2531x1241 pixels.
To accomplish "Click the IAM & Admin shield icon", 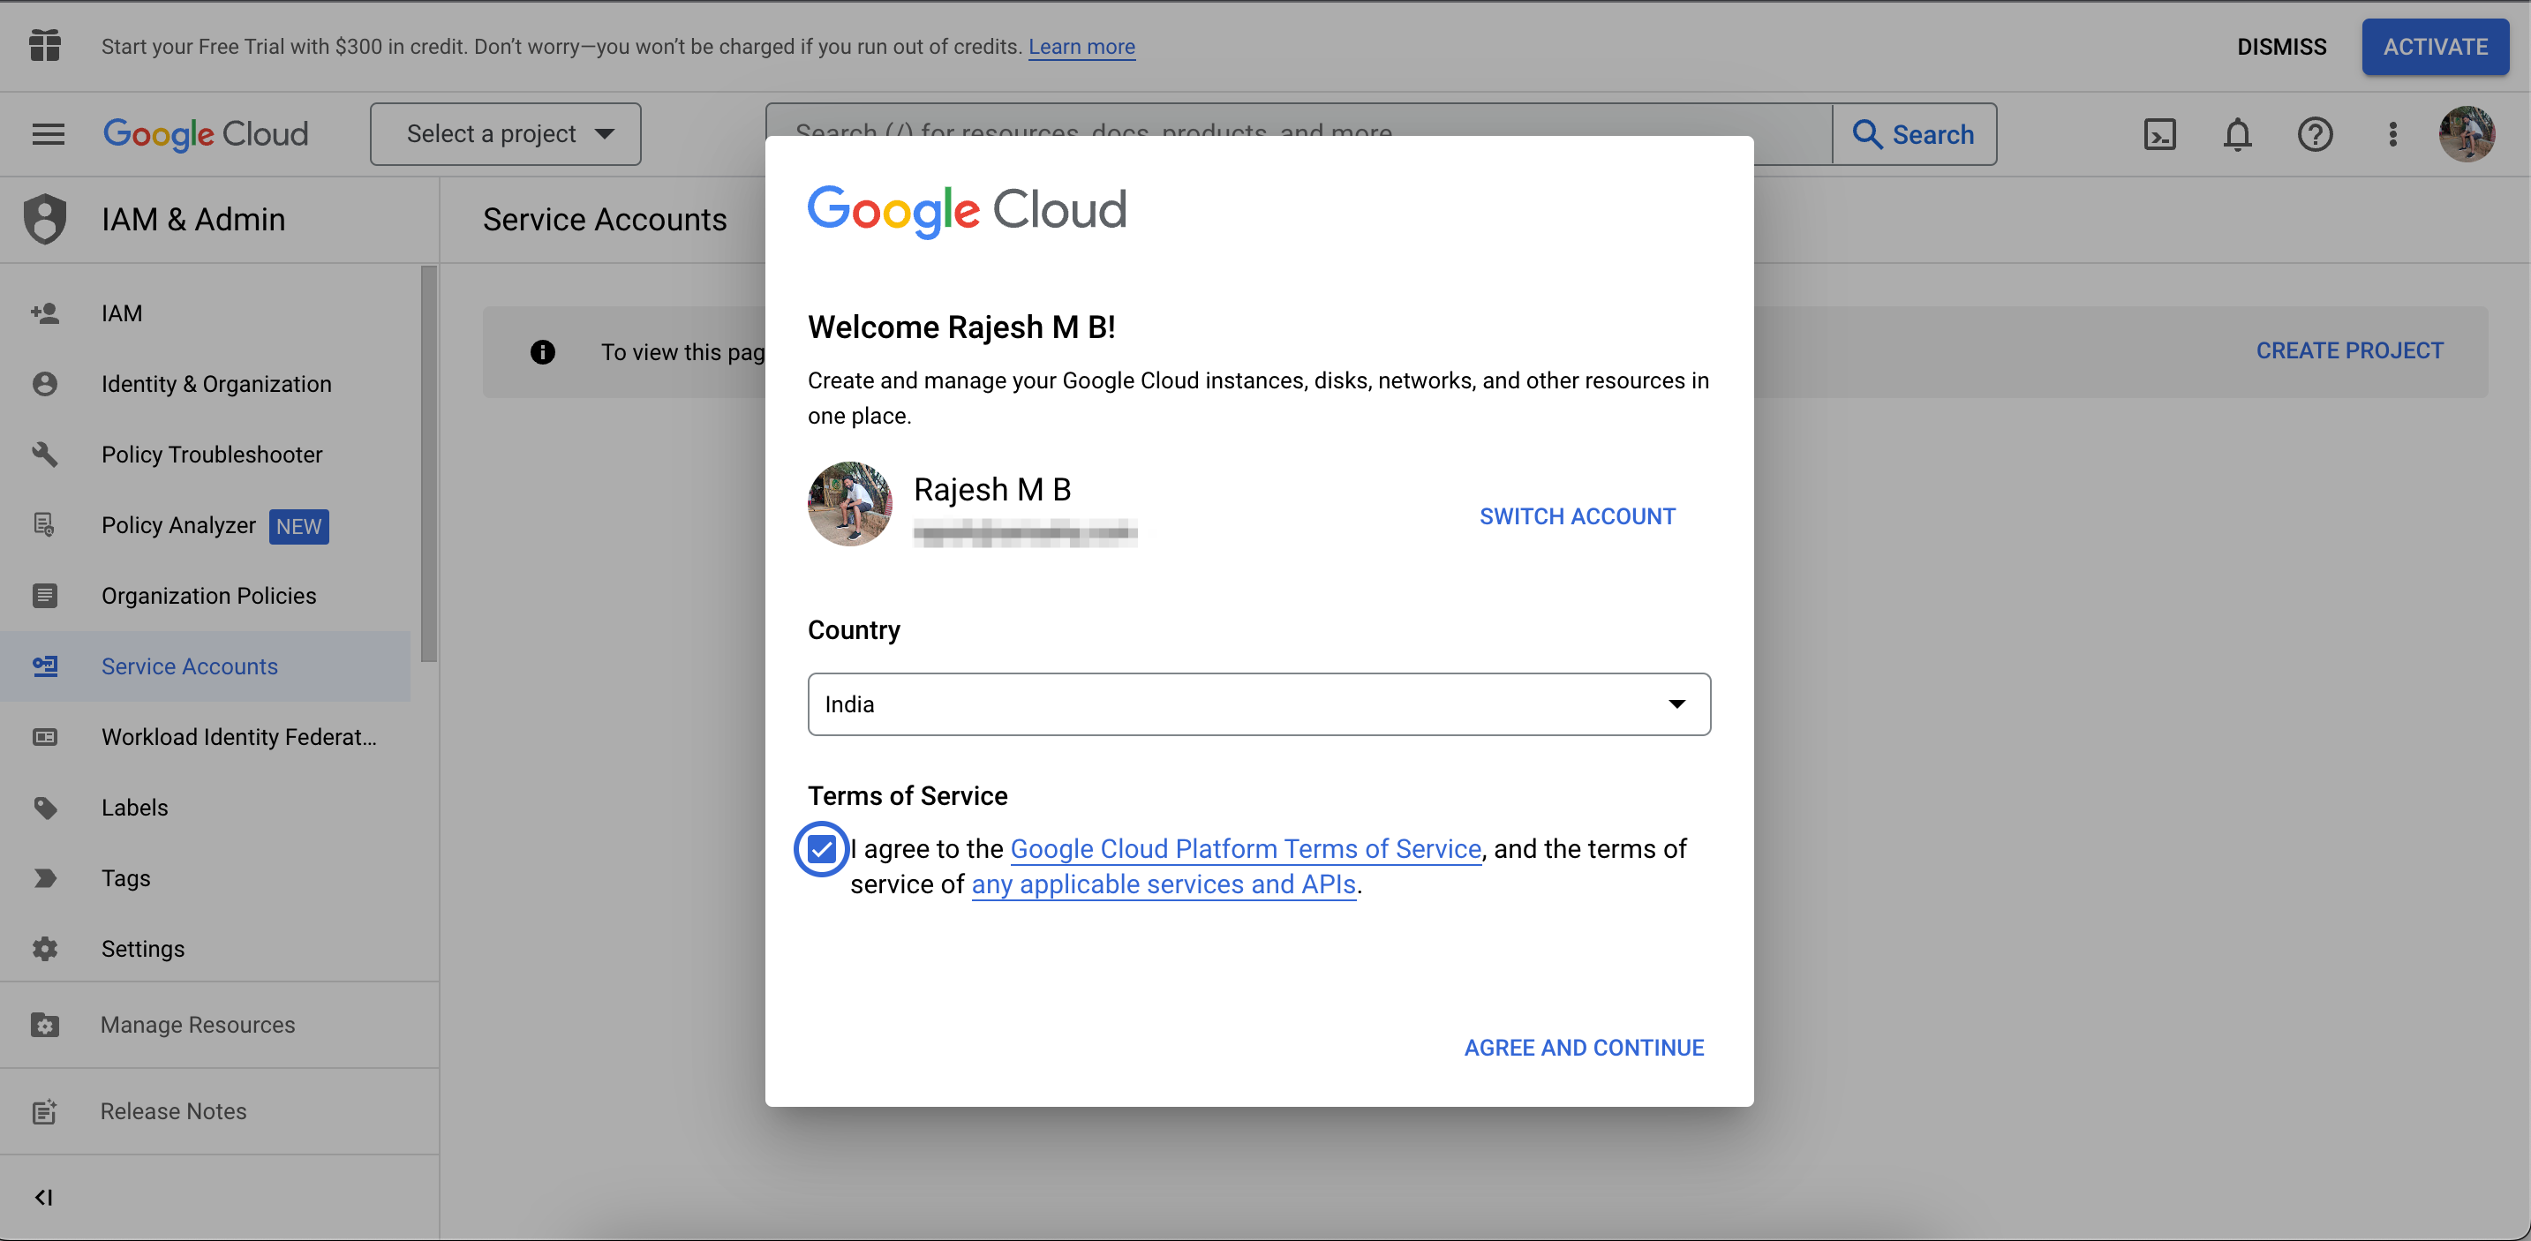I will click(x=45, y=219).
